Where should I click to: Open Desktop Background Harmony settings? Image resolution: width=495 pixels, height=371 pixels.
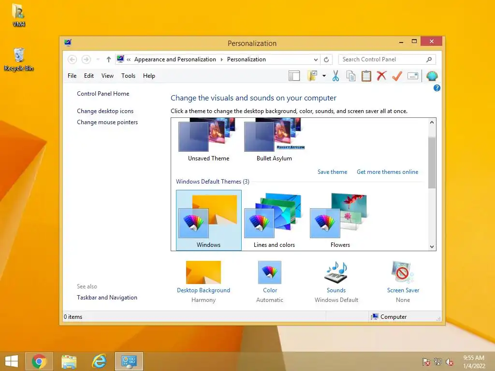pyautogui.click(x=204, y=282)
